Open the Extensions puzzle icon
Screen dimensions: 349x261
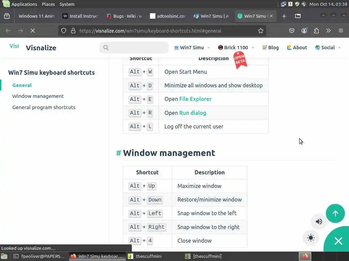(316, 31)
